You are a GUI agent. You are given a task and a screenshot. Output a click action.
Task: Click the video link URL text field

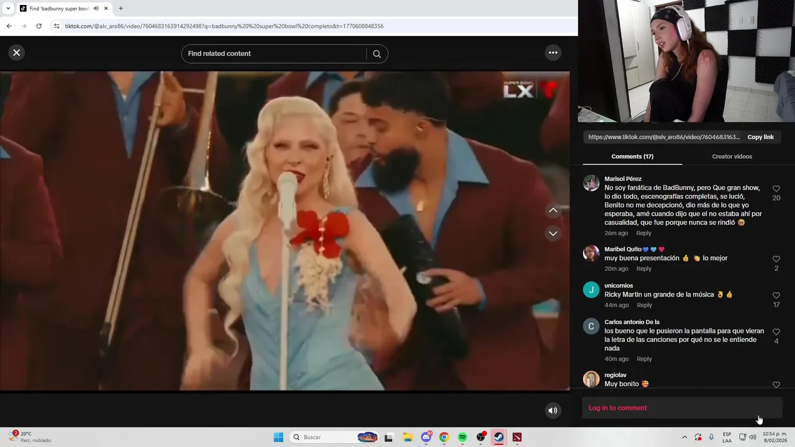tap(664, 137)
